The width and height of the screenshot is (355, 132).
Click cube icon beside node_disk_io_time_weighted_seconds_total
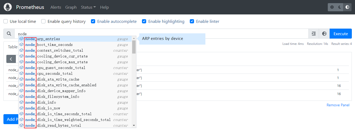[21, 120]
